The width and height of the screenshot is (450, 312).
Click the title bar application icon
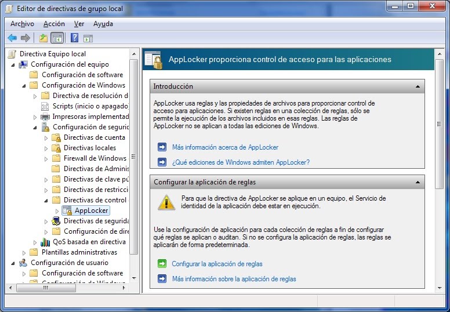click(9, 9)
